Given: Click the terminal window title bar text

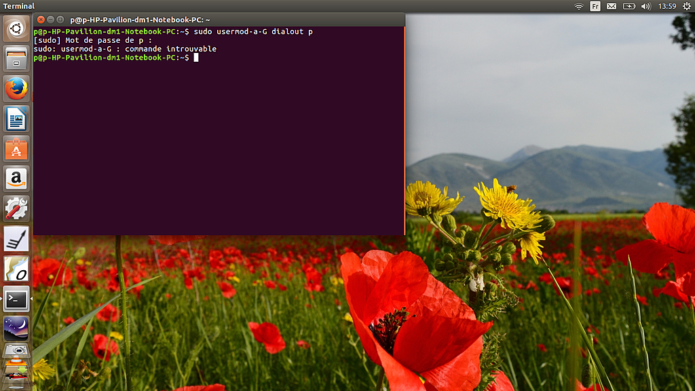Looking at the screenshot, I should [140, 20].
